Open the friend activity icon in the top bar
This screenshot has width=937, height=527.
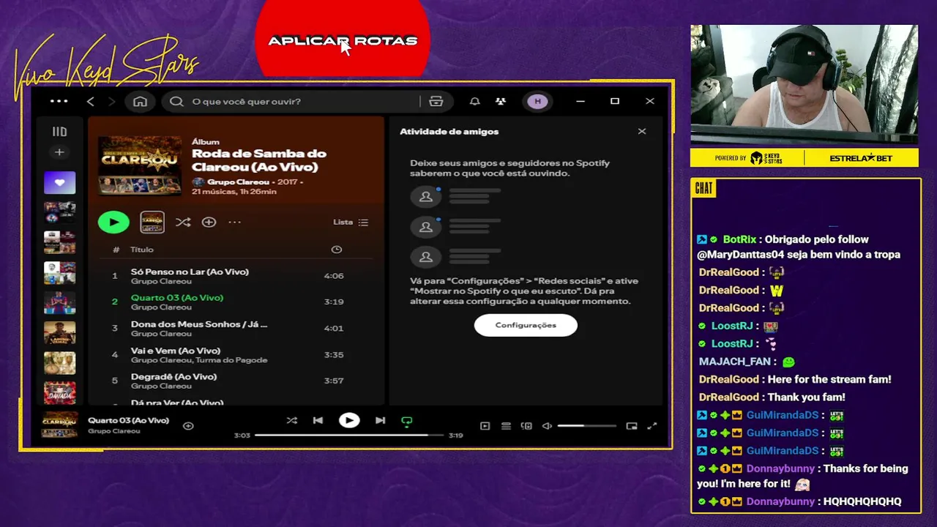tap(501, 101)
